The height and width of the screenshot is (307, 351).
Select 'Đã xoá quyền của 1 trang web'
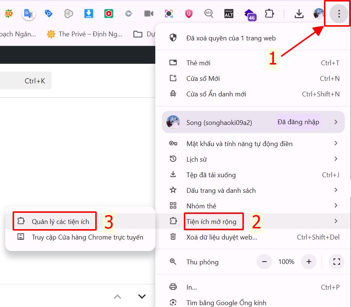[253, 38]
